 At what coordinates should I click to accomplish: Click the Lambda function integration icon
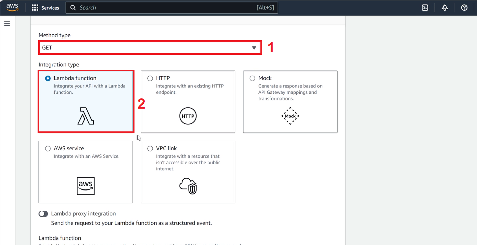tap(85, 116)
